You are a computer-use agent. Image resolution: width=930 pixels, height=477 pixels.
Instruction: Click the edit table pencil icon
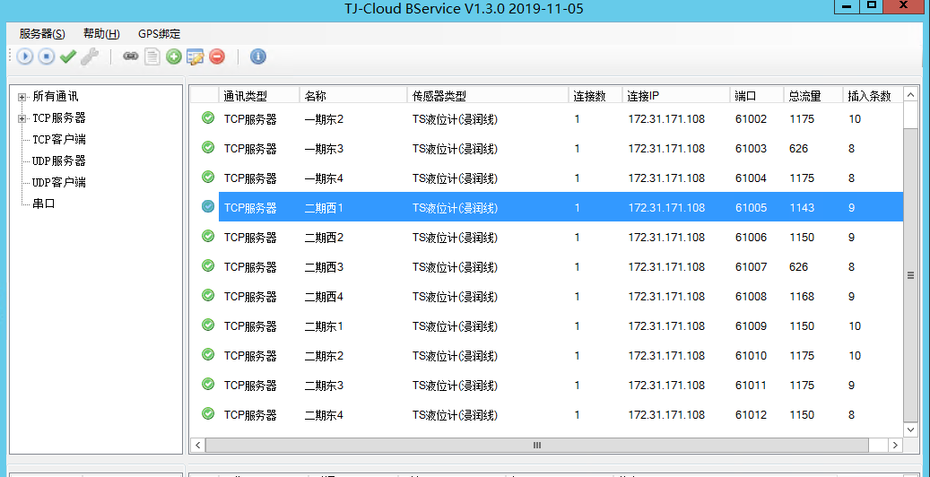[x=195, y=56]
